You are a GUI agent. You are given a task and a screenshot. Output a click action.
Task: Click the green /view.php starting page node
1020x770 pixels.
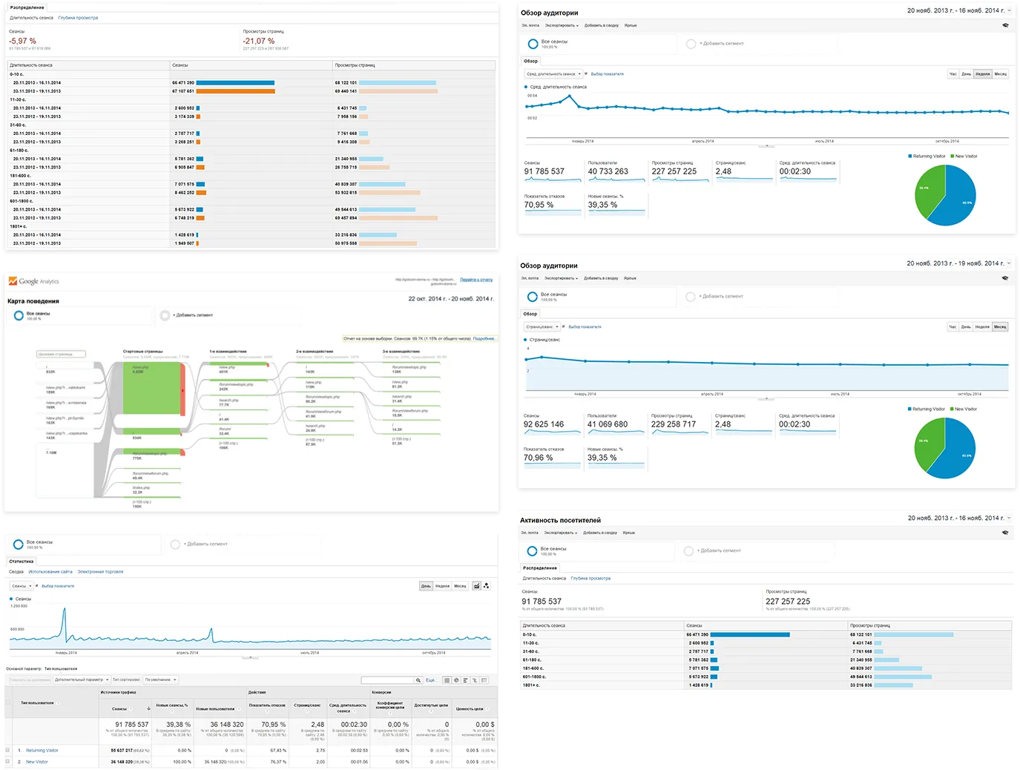152,387
